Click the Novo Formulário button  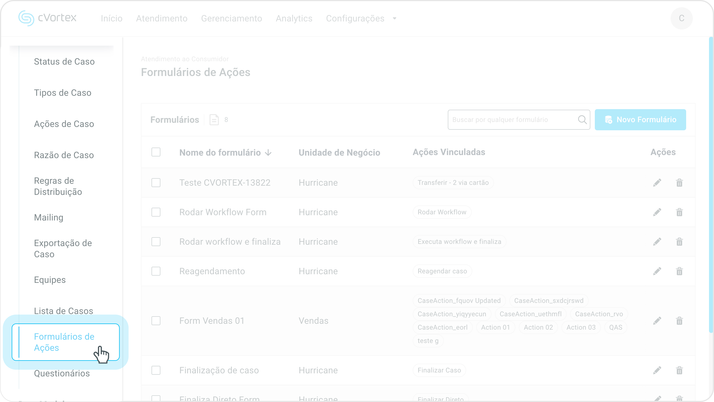coord(640,120)
